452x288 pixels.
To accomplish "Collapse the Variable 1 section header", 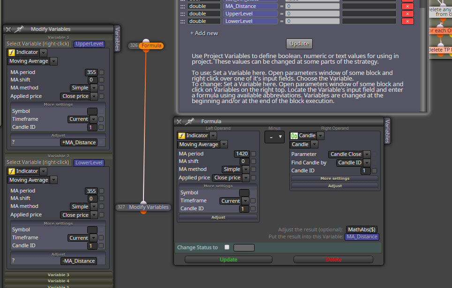I will click(59, 37).
